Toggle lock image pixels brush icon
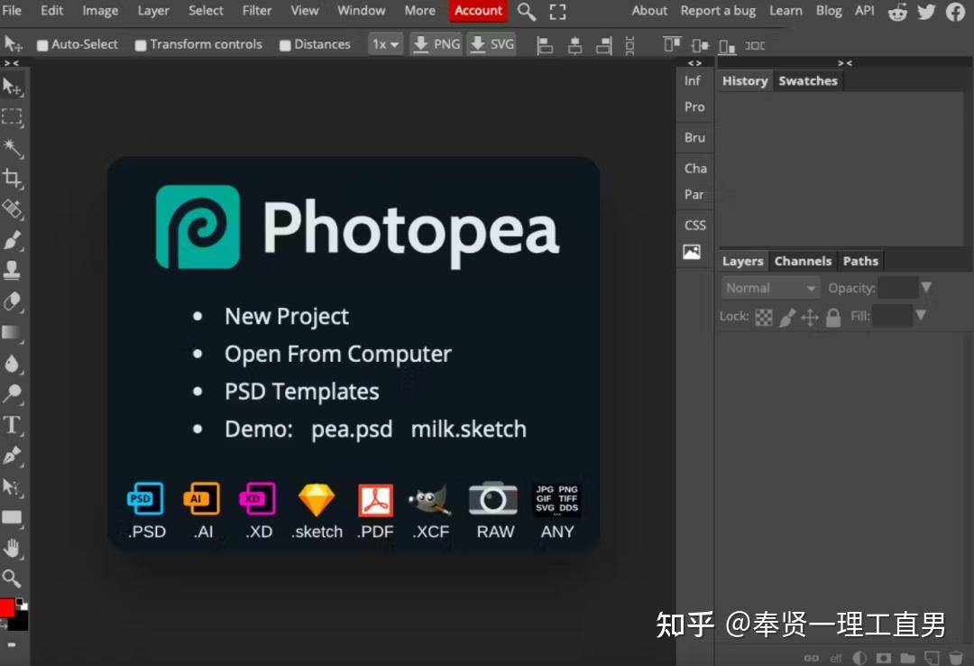Viewport: 974px width, 666px height. [787, 318]
